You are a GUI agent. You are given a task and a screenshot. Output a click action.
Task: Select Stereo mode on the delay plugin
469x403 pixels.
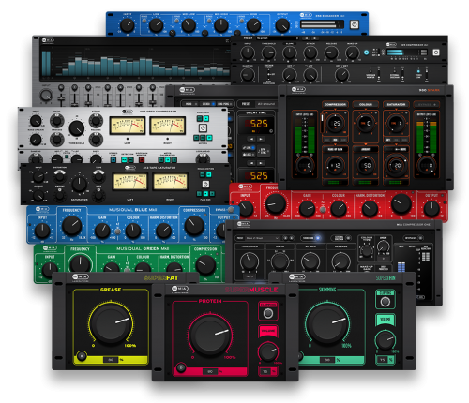coord(208,104)
